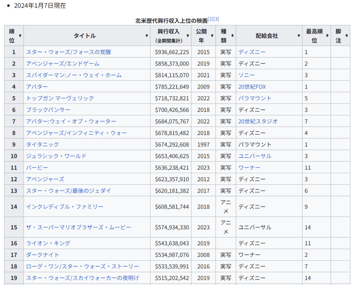
Task: Open the バービー title link
Action: (x=37, y=168)
